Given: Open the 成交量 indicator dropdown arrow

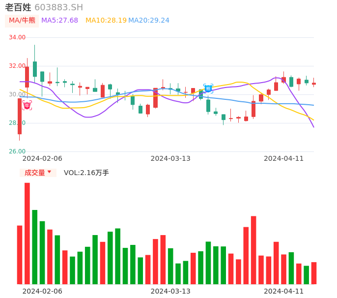Looking at the screenshot, I should click(x=49, y=172).
